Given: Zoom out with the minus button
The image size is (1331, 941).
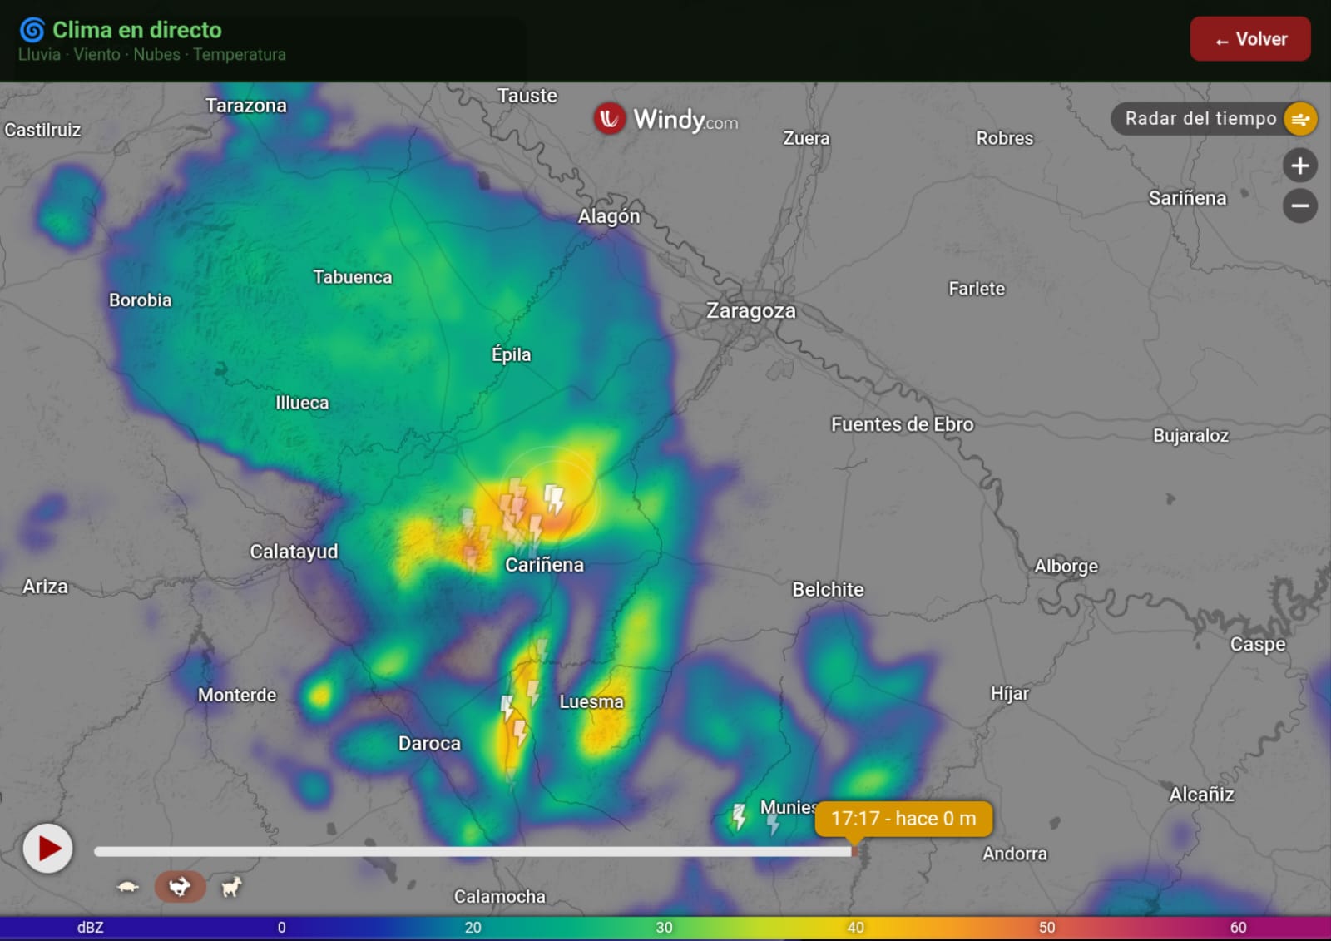Looking at the screenshot, I should tap(1300, 206).
